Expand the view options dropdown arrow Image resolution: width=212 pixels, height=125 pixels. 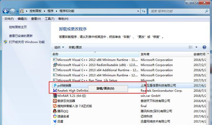click(x=196, y=47)
